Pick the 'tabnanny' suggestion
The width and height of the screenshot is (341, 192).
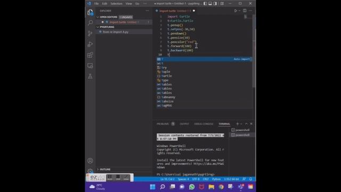pos(204,97)
